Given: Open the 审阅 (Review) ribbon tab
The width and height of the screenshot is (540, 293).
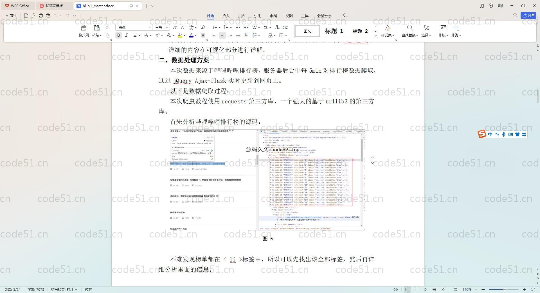Looking at the screenshot, I should pos(273,16).
